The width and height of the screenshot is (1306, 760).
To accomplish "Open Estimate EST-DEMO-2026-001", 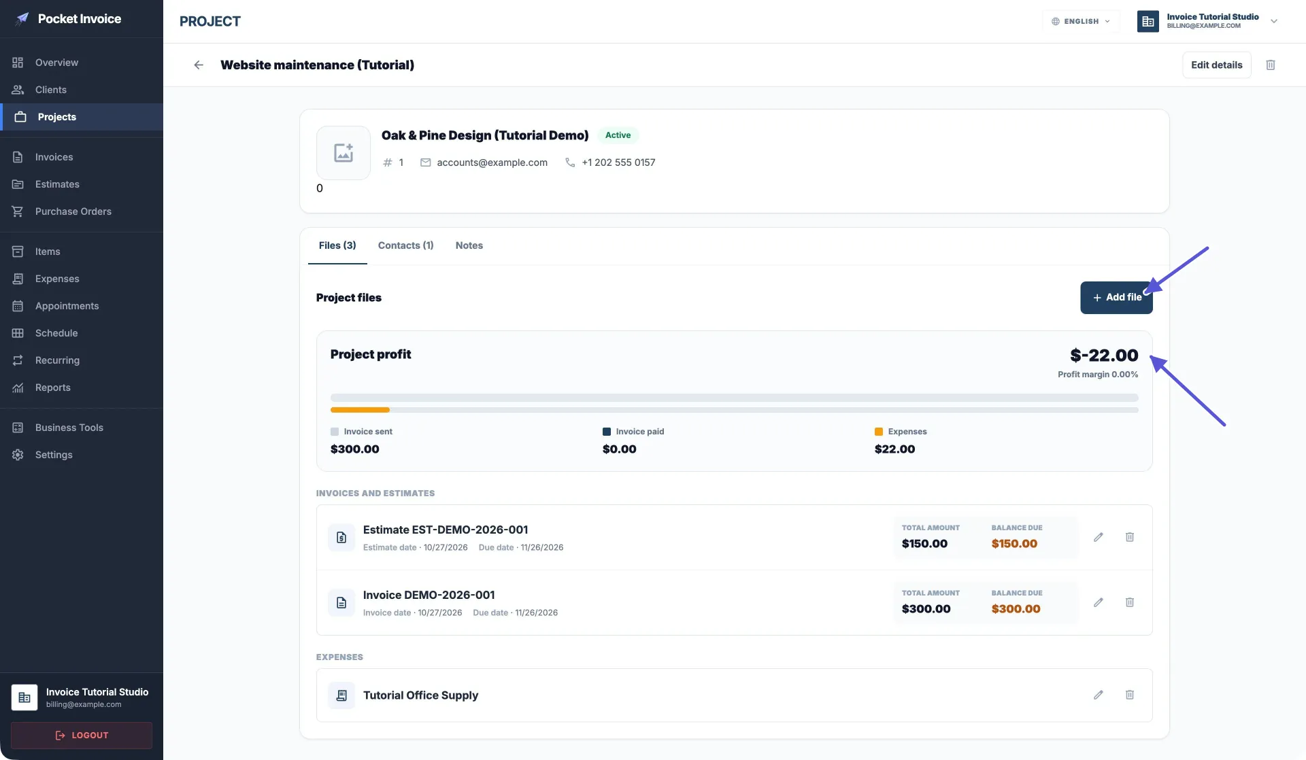I will 446,530.
